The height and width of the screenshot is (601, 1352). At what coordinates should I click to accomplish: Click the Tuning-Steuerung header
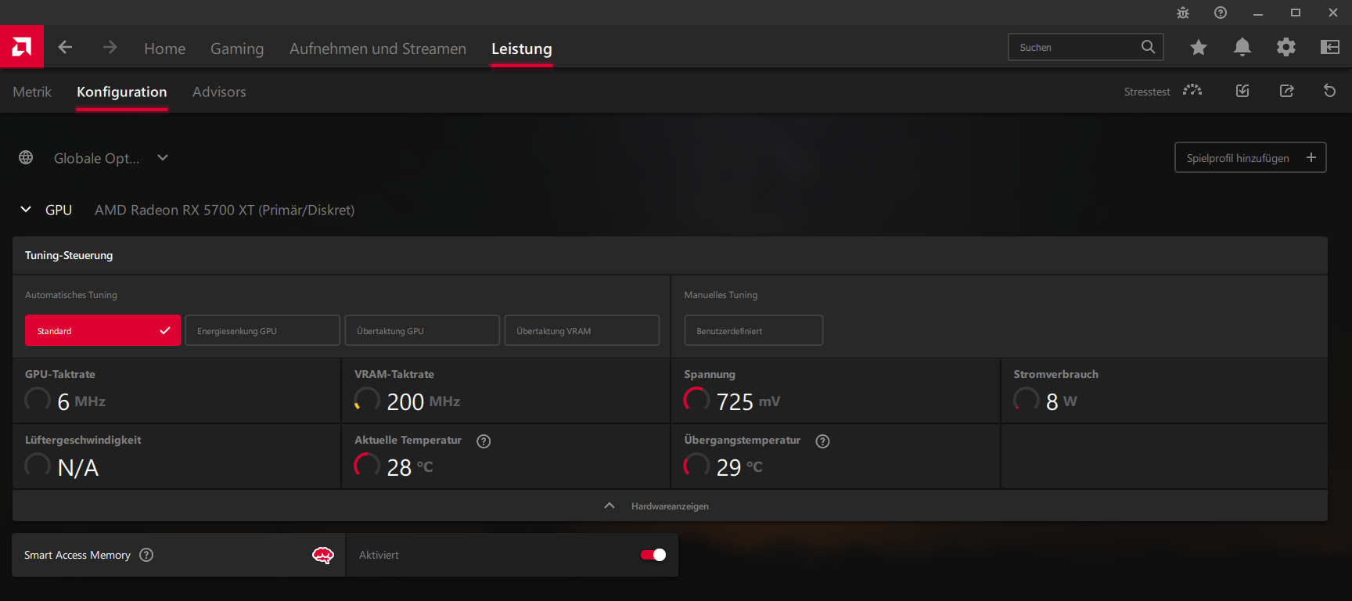[69, 255]
